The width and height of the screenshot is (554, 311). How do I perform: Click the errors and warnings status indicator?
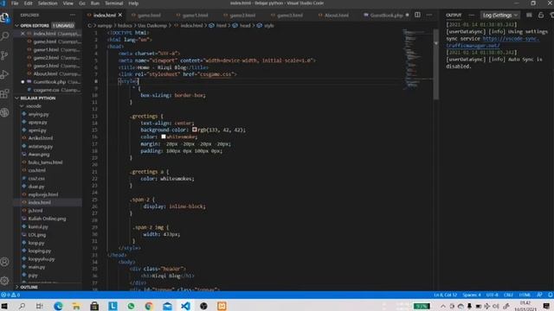(x=10, y=295)
